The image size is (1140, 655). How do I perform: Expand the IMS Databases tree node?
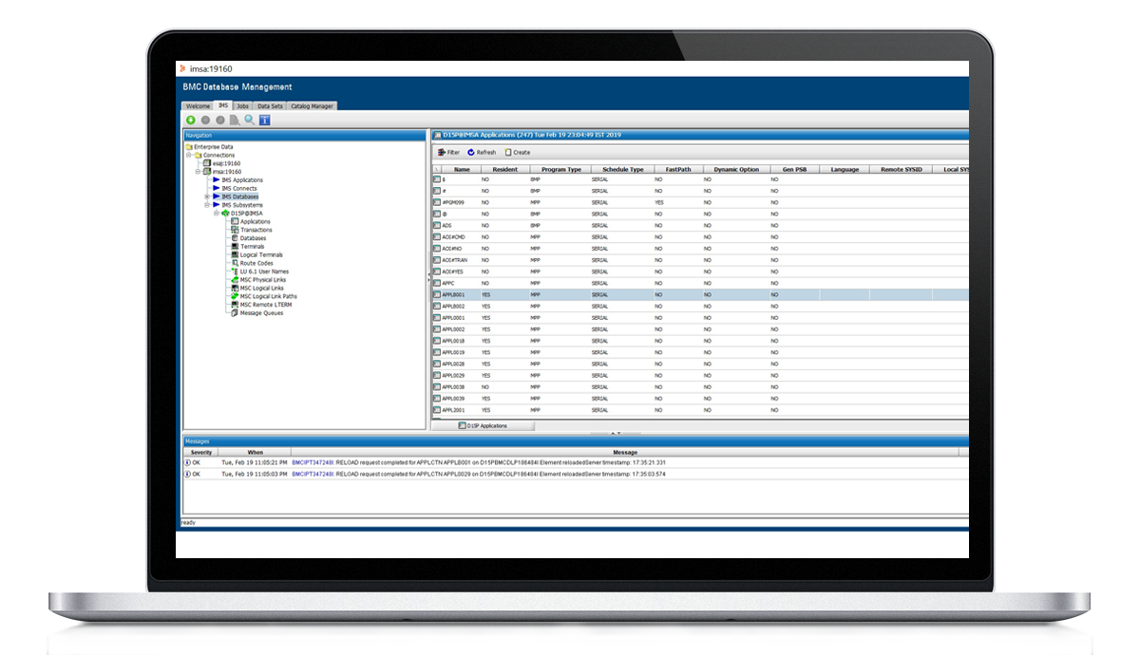[207, 196]
